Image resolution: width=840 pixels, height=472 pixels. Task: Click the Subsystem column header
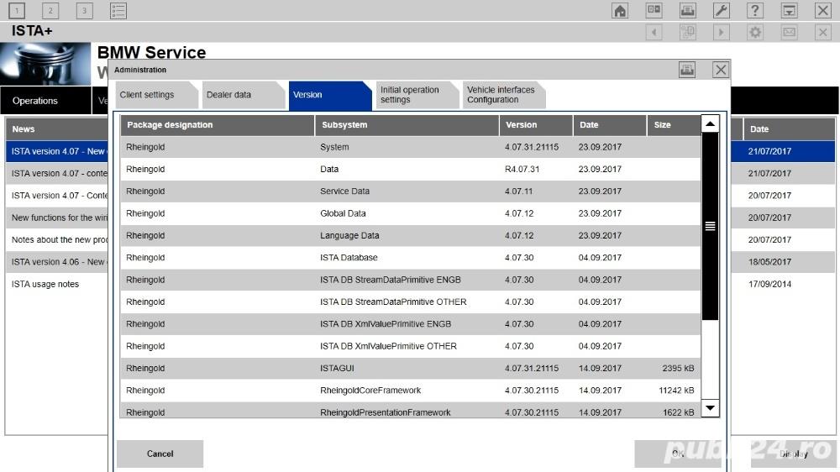click(x=407, y=125)
